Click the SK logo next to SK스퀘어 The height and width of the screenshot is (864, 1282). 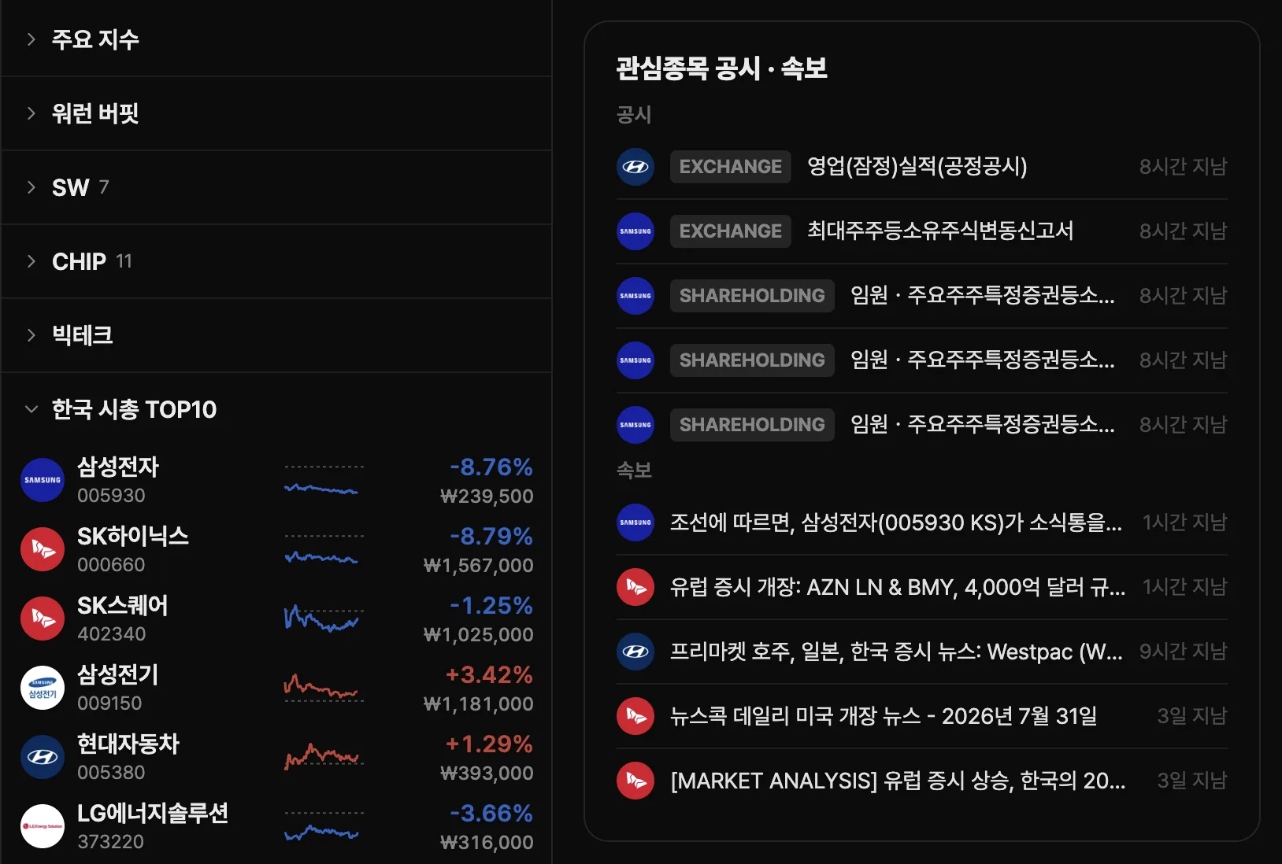tap(43, 618)
